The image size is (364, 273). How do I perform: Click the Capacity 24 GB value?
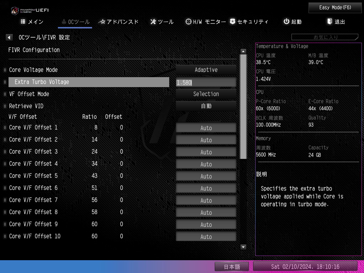[x=315, y=155]
